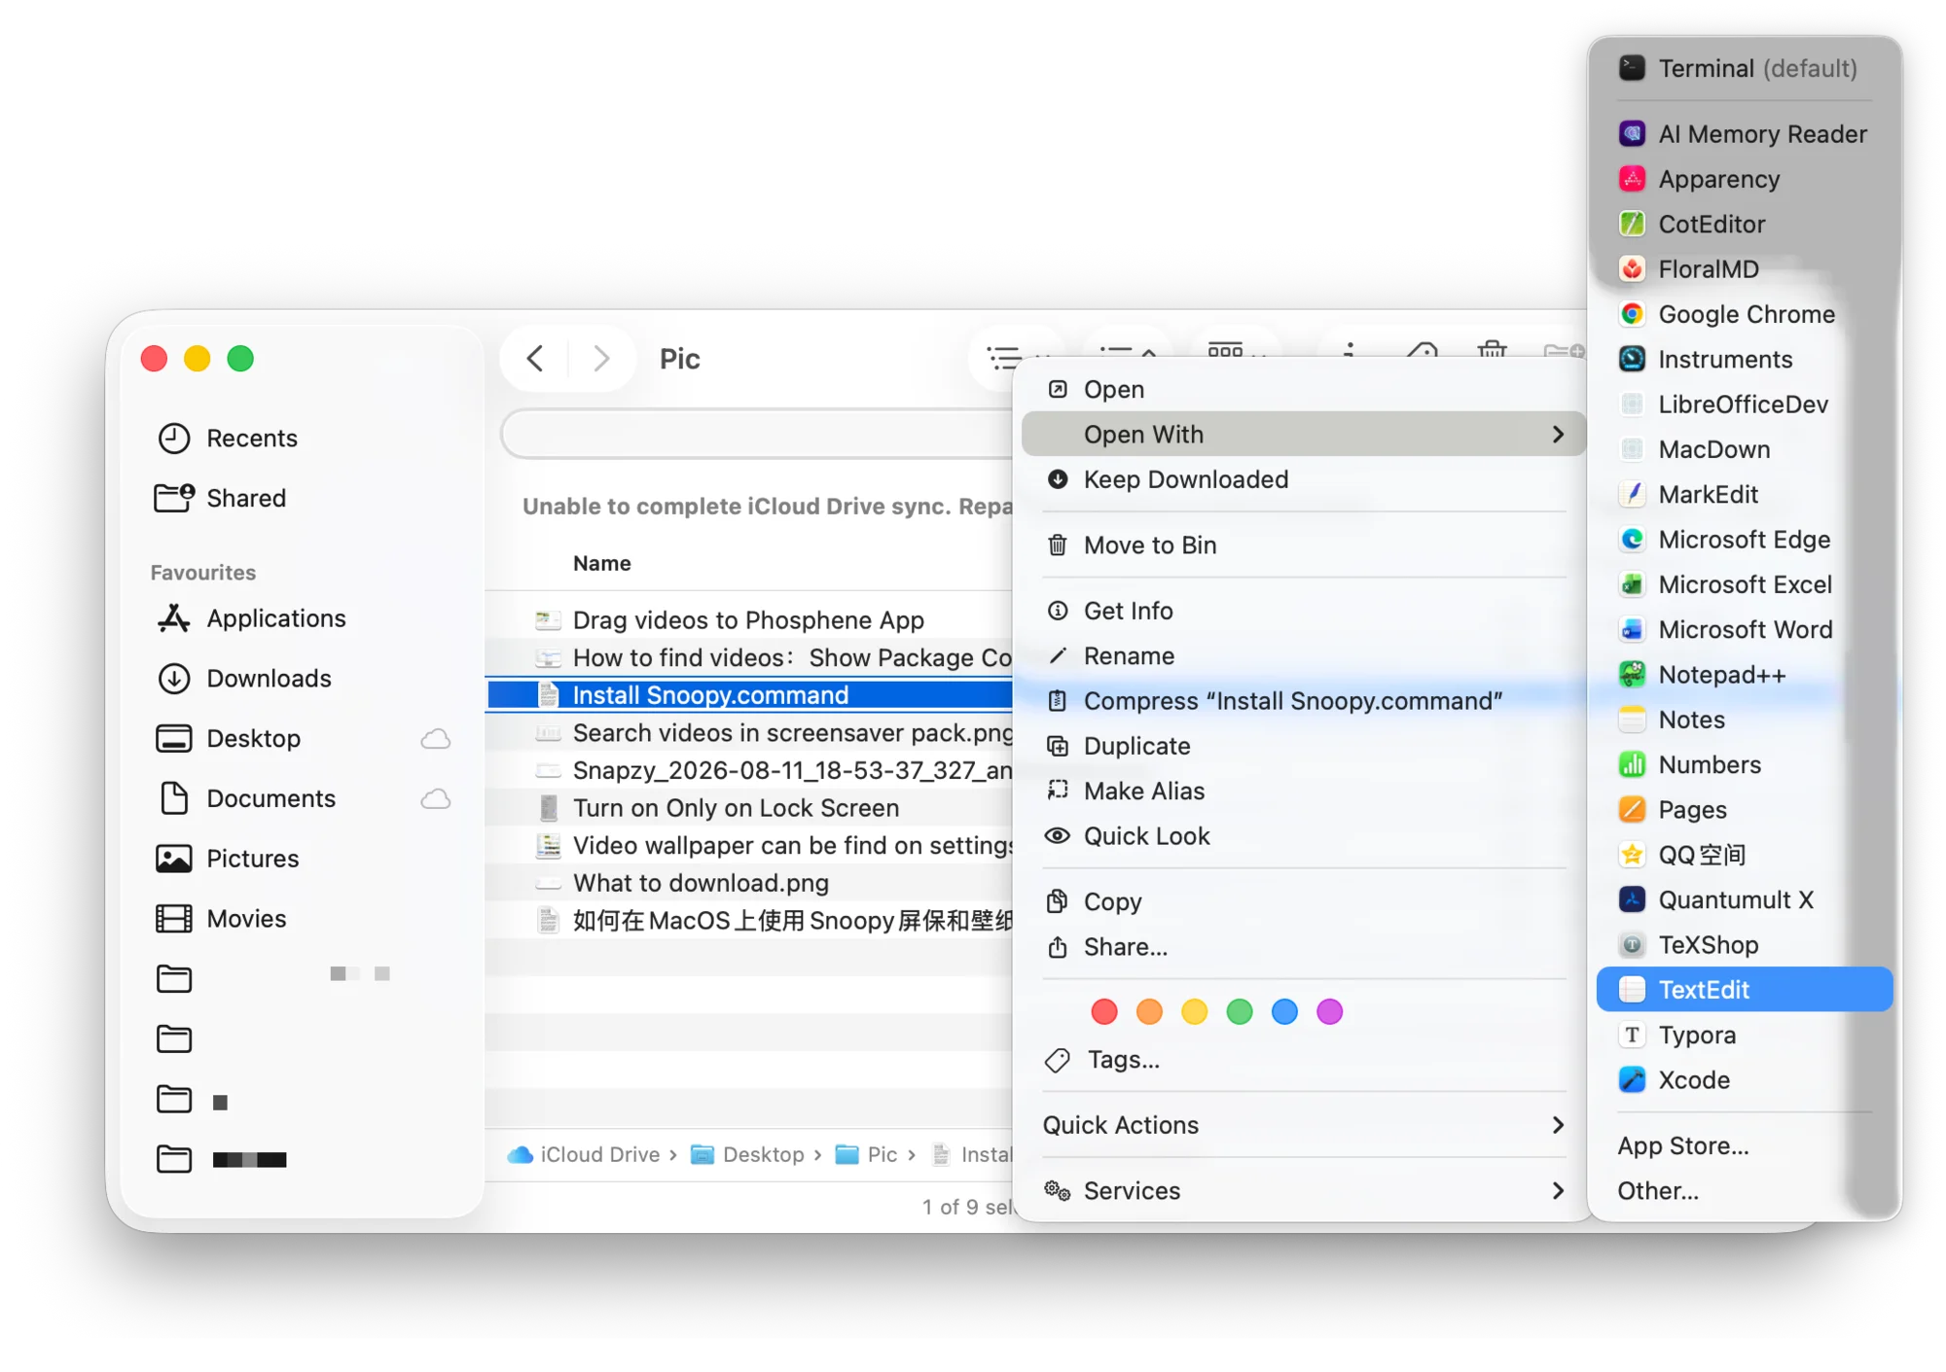Screen dimensions: 1946x1372
Task: Compress "Install Snoopy.command"
Action: click(x=1304, y=701)
